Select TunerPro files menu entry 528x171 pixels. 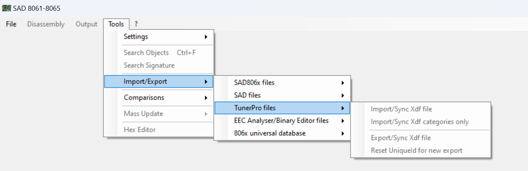click(255, 108)
